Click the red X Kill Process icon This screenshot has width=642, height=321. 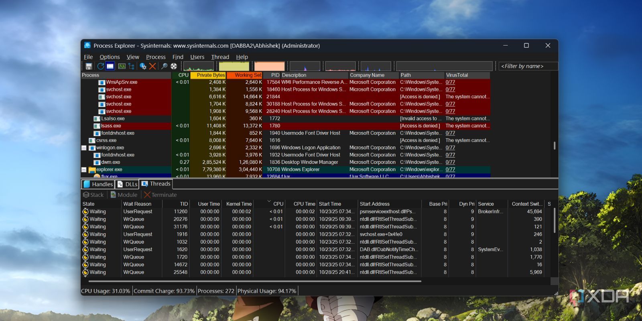152,66
